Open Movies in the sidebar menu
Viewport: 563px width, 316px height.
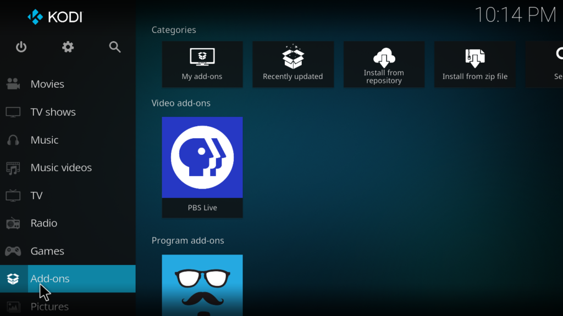pos(47,84)
